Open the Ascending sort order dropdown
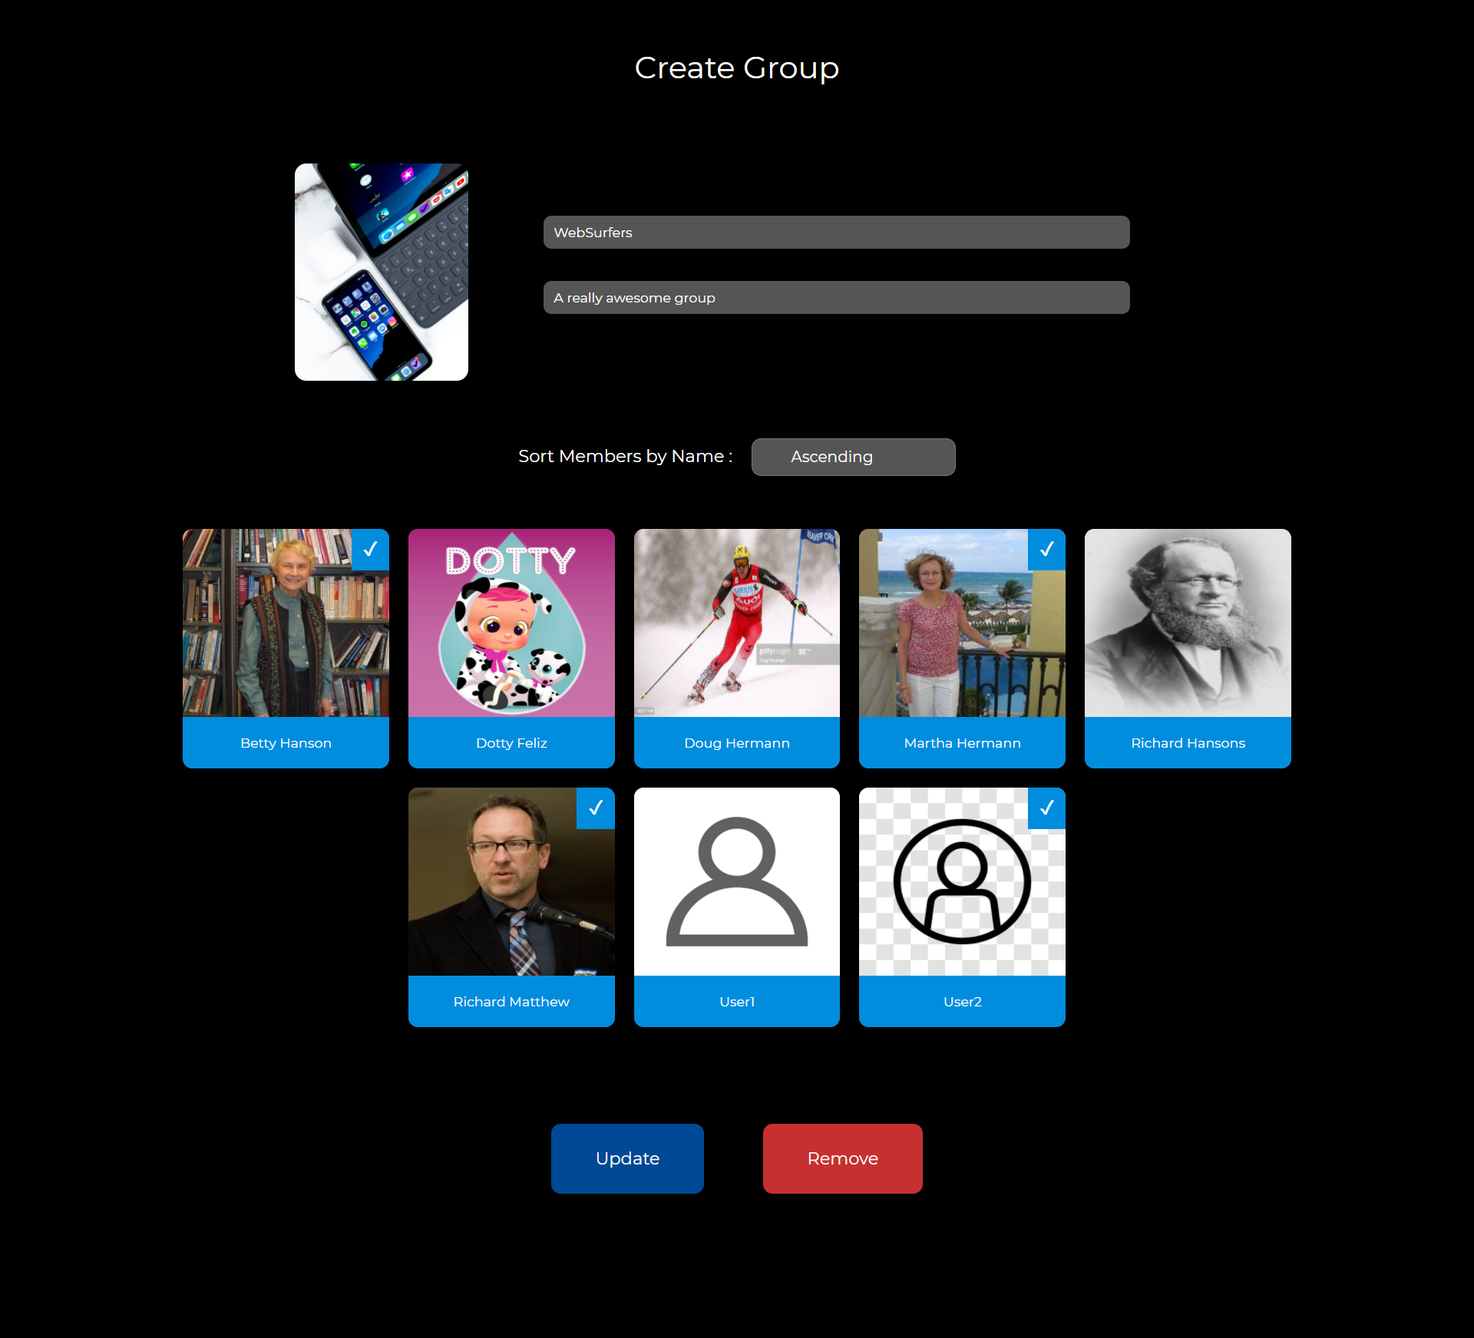The height and width of the screenshot is (1338, 1474). pyautogui.click(x=853, y=457)
